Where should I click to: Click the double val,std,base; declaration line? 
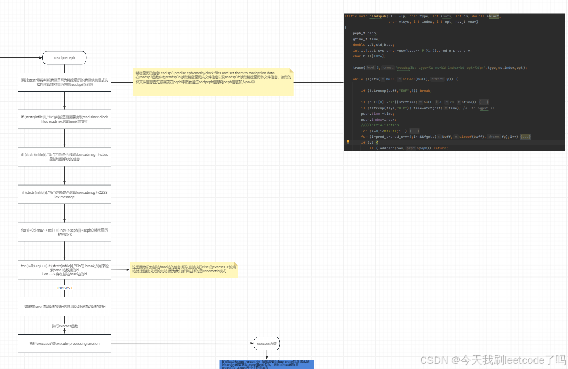coord(373,45)
